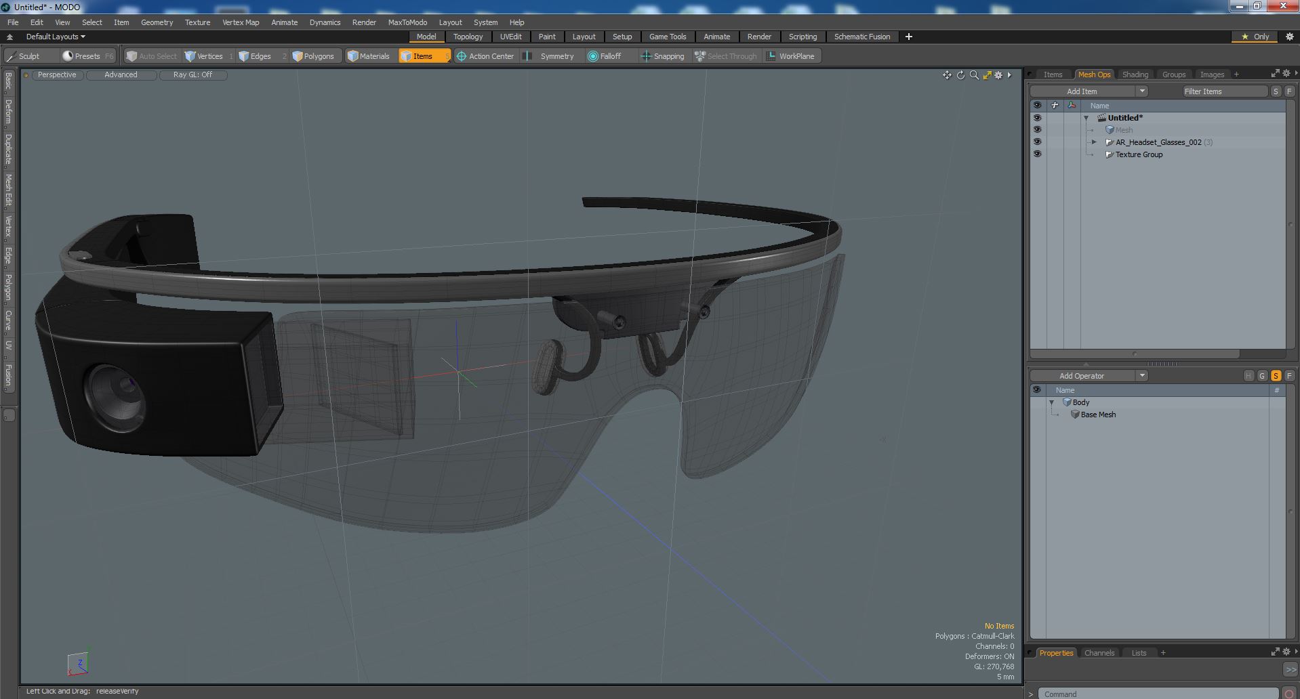Switch to the Topology layout tab
Image resolution: width=1300 pixels, height=699 pixels.
click(x=468, y=37)
